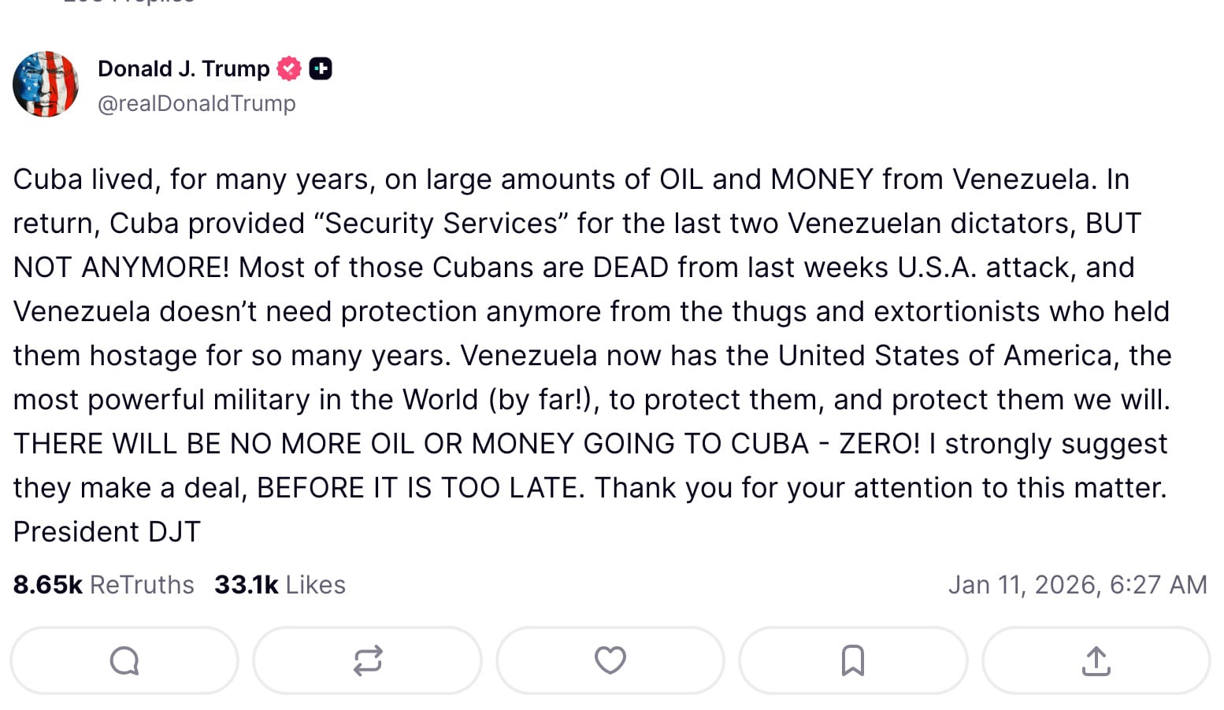Click the post body text to open details
Image resolution: width=1224 pixels, height=710 pixels.
click(x=591, y=354)
